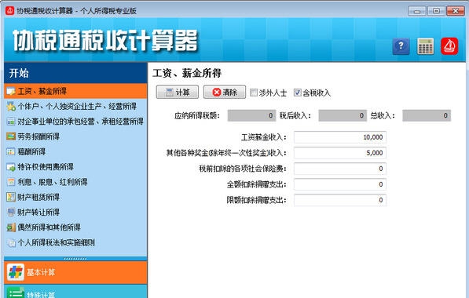Maximize the window
The width and height of the screenshot is (469, 298).
pos(436,11)
